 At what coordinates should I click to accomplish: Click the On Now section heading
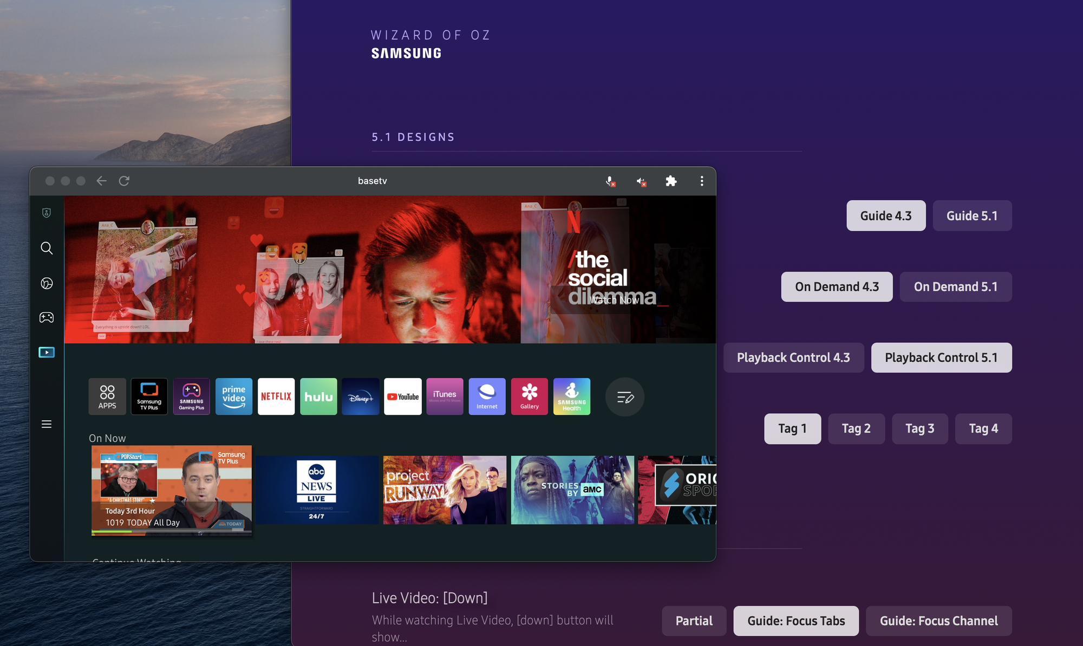tap(107, 438)
